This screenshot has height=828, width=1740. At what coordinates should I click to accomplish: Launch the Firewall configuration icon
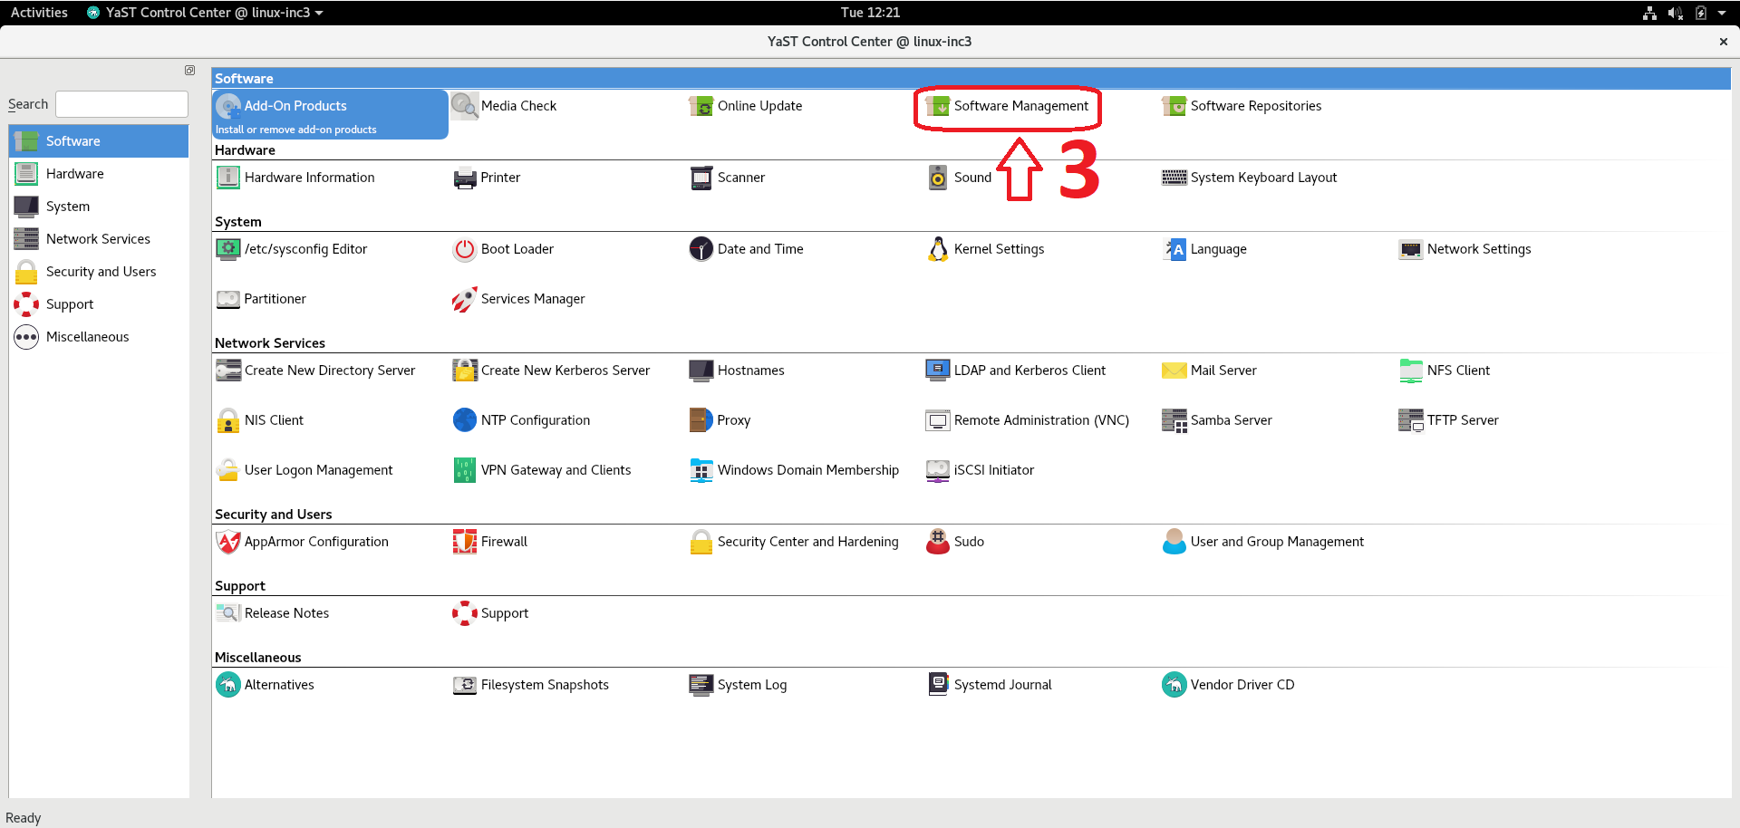[465, 542]
